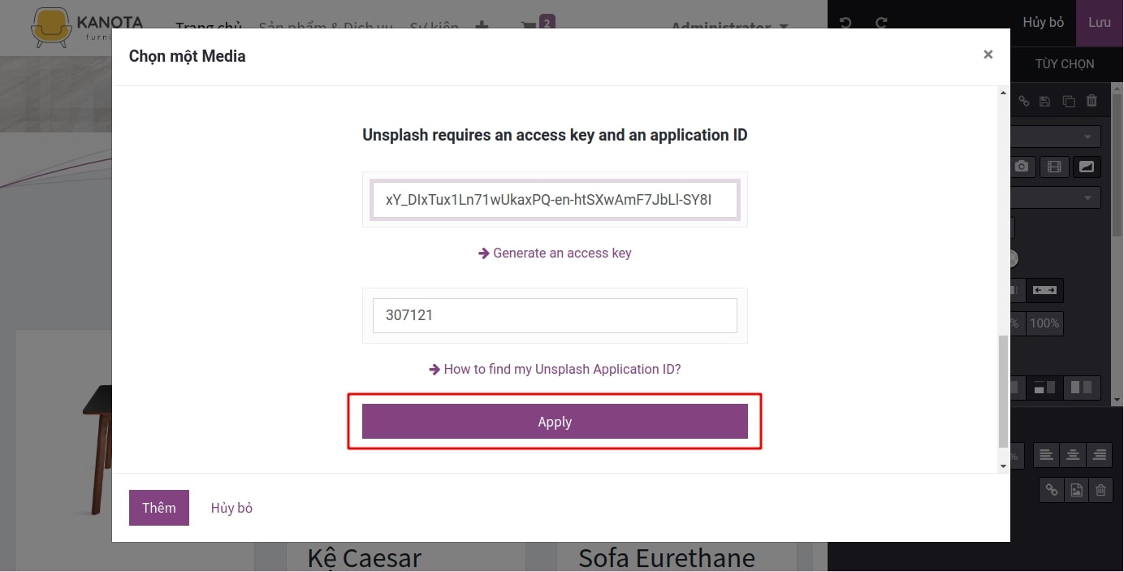Click the Apply button in Unsplash form
This screenshot has width=1124, height=572.
click(x=555, y=422)
